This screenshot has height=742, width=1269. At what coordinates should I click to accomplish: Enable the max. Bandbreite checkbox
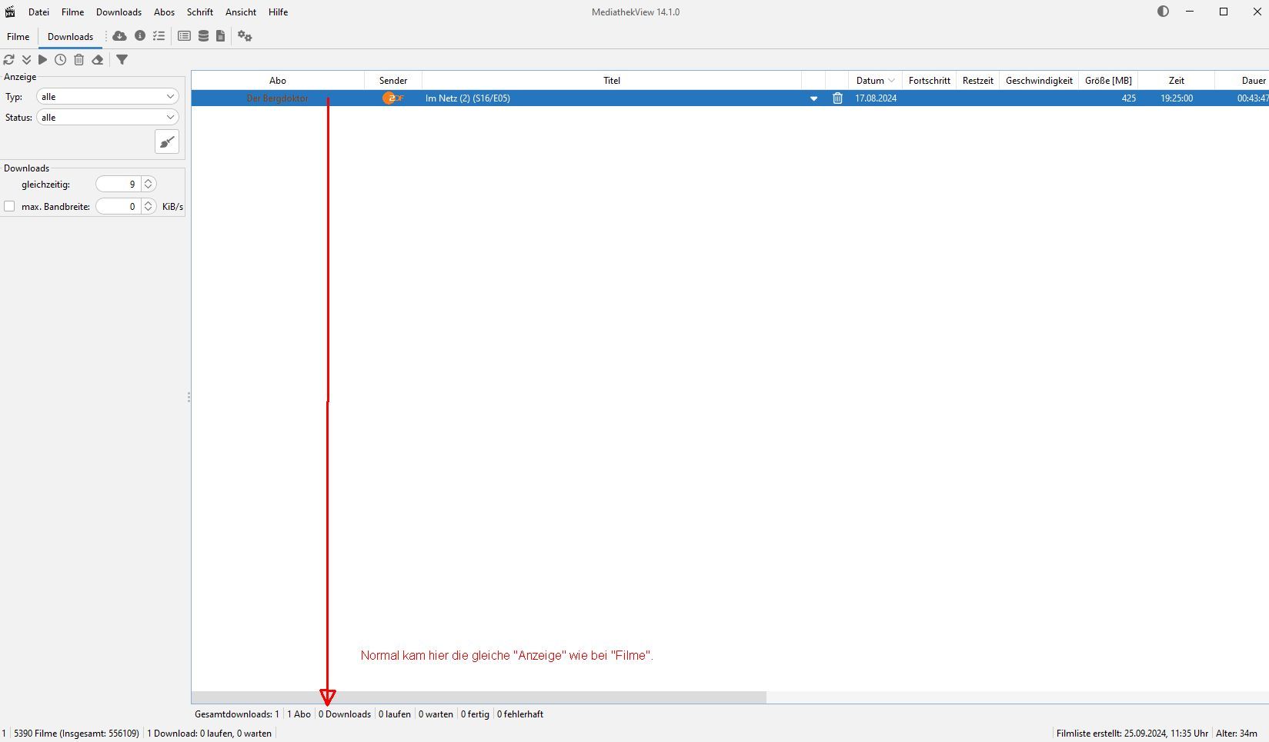[x=9, y=206]
